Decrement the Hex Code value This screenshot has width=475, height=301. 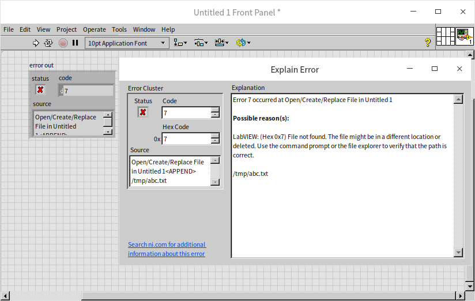coord(215,141)
